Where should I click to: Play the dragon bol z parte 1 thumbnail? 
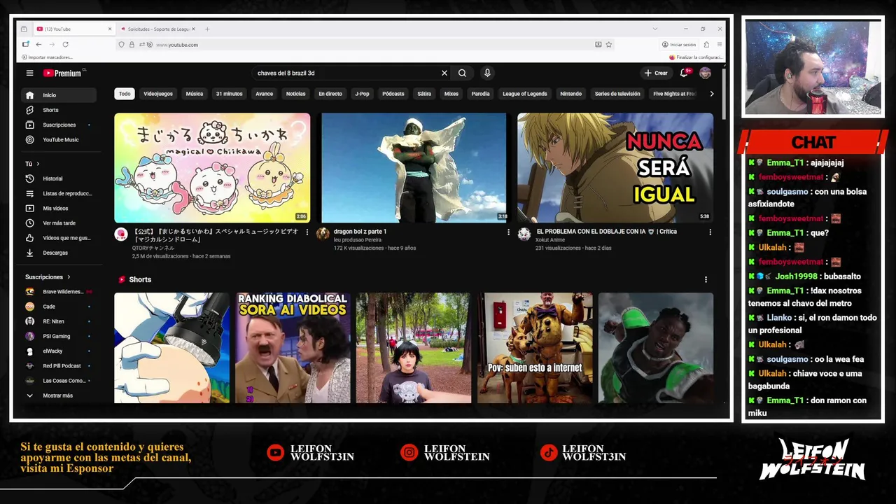414,168
